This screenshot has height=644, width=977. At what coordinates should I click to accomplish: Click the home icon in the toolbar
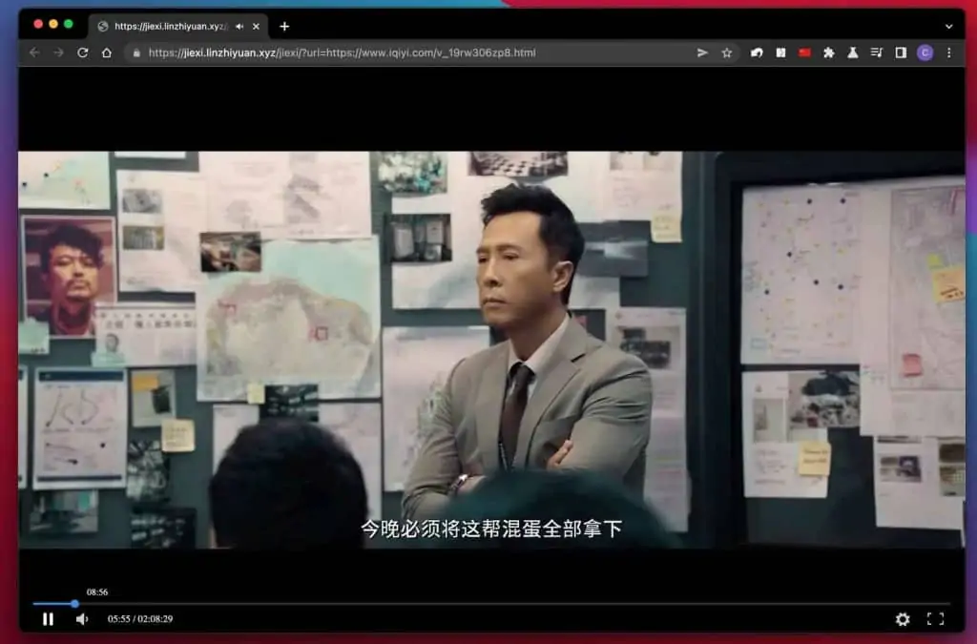(108, 52)
